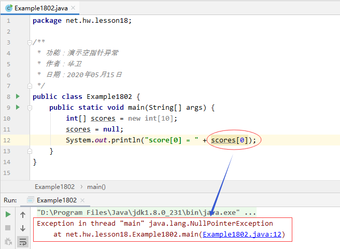This screenshot has height=249, width=340.
Task: Click the 功能 comment on line 4
Action: (x=82, y=53)
